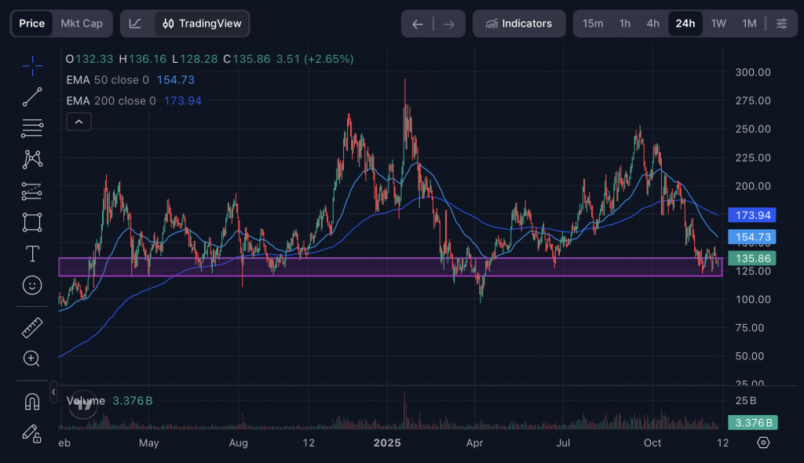Open the Fibonacci retracement tool
Screen dimensions: 804x463
tap(32, 128)
